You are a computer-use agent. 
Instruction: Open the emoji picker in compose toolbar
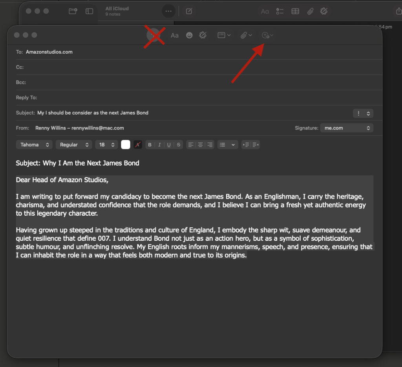[x=189, y=35]
